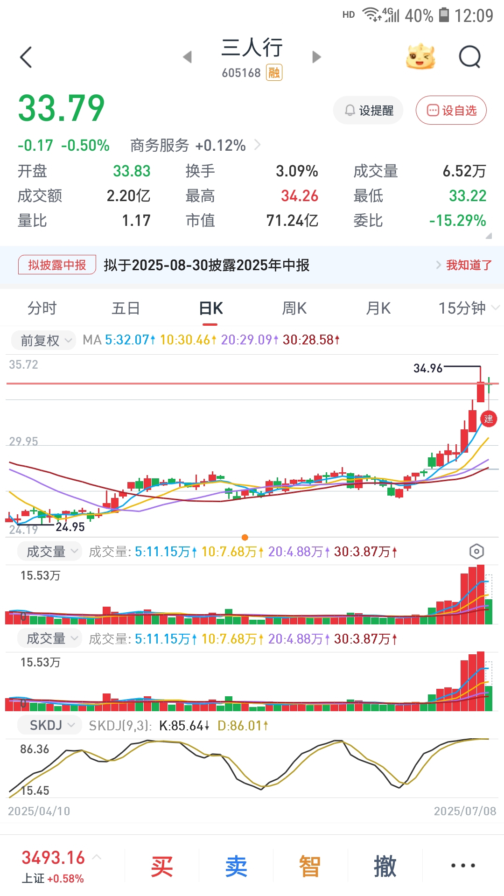
Task: Tap the 设提醒 alert button
Action: tap(368, 110)
